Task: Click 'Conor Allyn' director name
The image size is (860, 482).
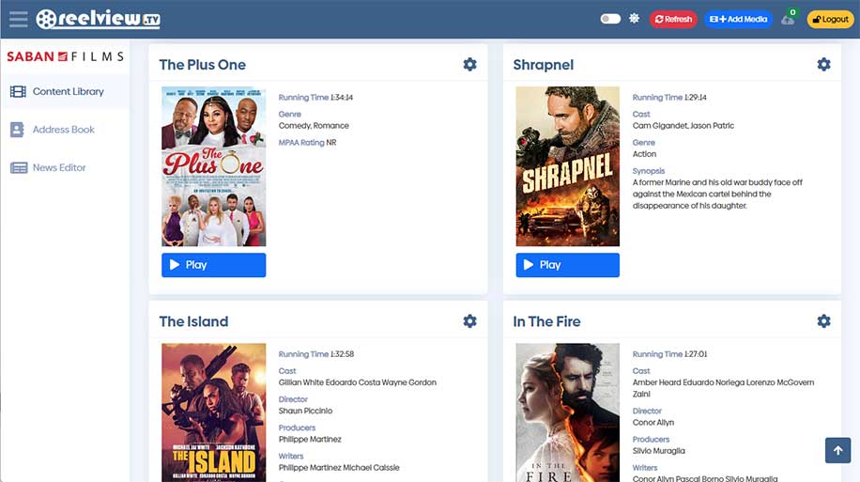Action: pos(653,422)
